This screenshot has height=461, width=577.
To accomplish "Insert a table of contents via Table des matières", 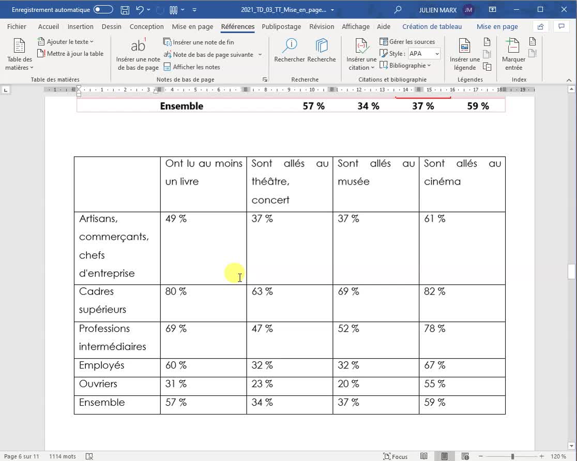I will pyautogui.click(x=19, y=54).
